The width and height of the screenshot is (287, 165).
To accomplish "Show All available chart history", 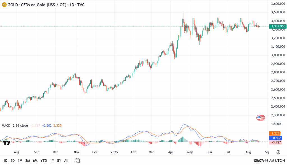I will [x=66, y=161].
